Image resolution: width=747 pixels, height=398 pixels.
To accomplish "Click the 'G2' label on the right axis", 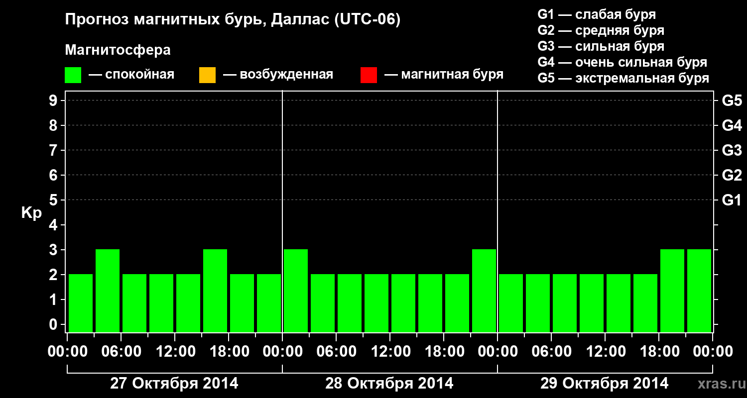I will 732,175.
